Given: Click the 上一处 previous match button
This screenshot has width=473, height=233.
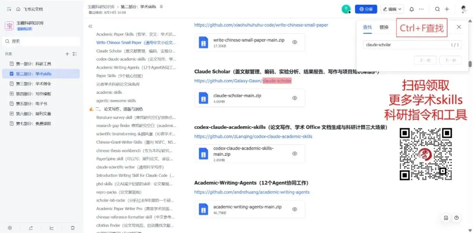Looking at the screenshot, I should coord(425,60).
